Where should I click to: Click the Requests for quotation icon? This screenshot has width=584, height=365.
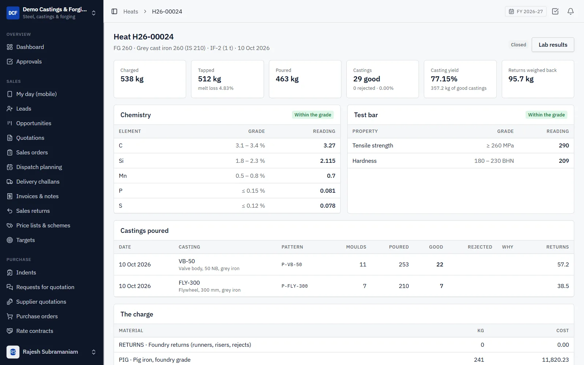click(x=10, y=287)
